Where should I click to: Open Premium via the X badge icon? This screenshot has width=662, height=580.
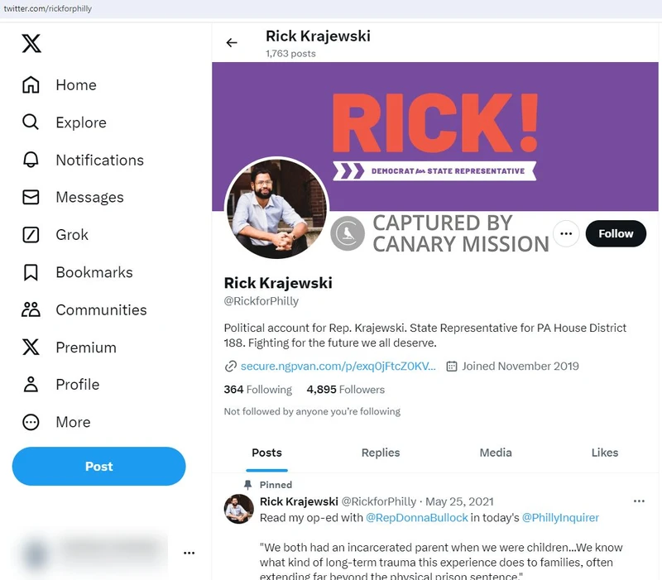pyautogui.click(x=31, y=347)
